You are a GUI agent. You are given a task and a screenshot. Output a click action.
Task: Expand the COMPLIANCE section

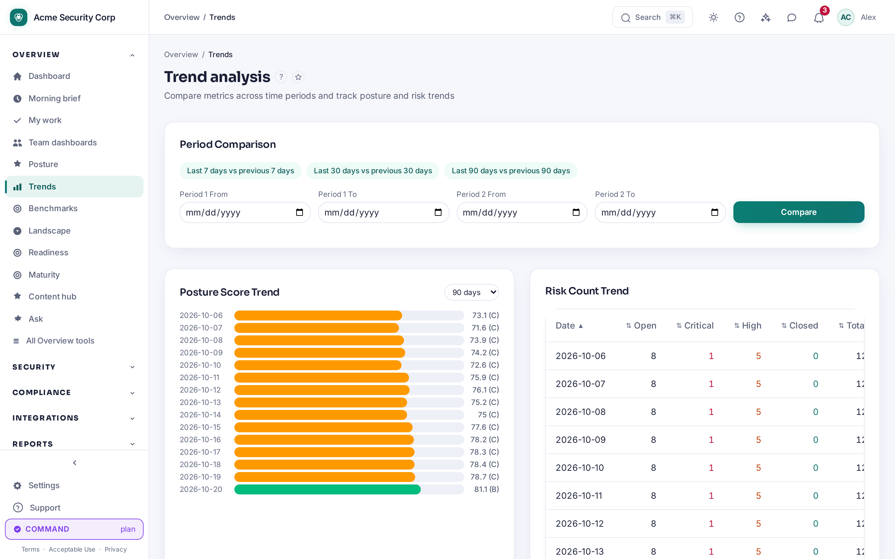(x=74, y=393)
